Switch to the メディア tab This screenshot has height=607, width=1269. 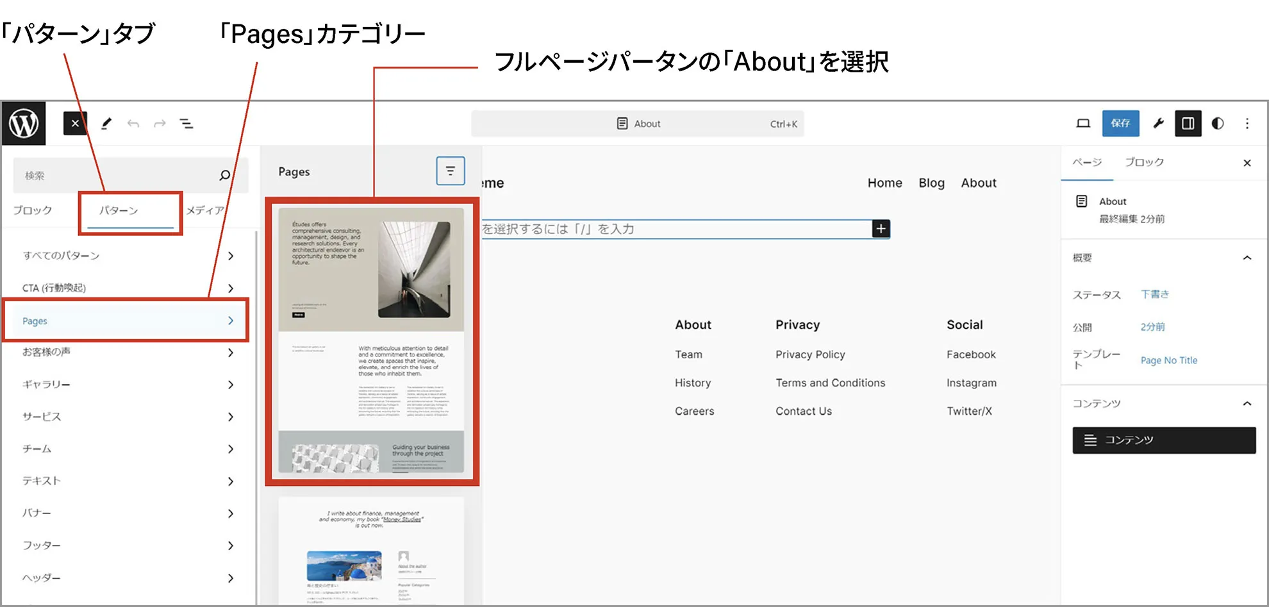tap(205, 210)
